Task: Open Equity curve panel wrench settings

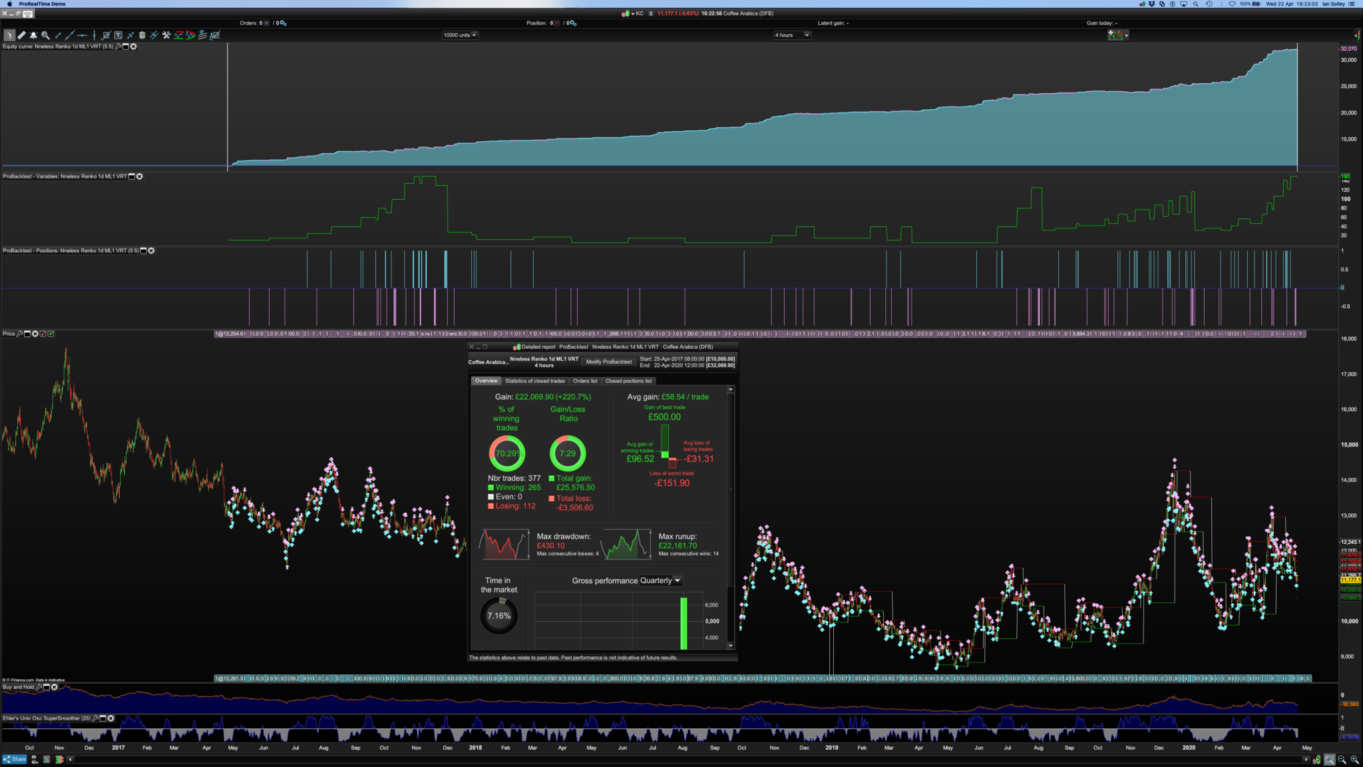Action: [x=118, y=47]
